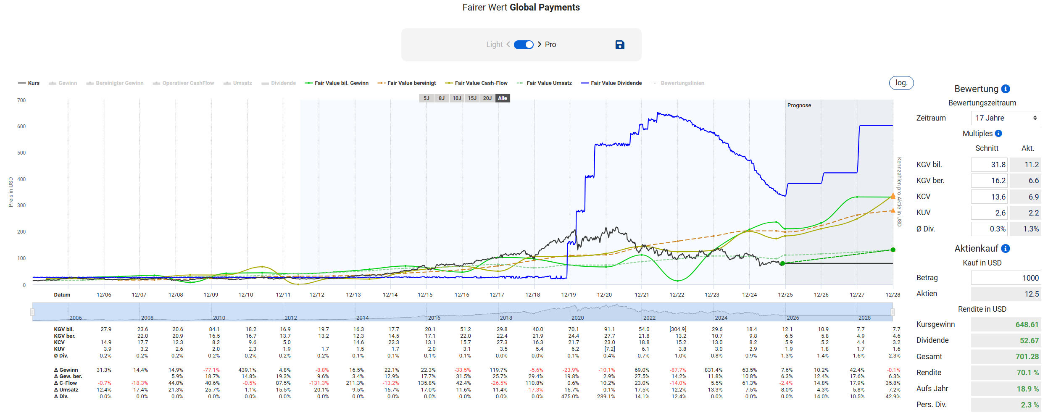This screenshot has height=418, width=1048.
Task: Click the left navigator range handle
Action: point(32,312)
